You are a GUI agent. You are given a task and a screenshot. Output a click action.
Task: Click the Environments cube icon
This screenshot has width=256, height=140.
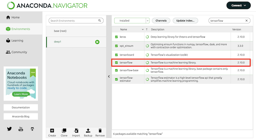pyautogui.click(x=8, y=29)
